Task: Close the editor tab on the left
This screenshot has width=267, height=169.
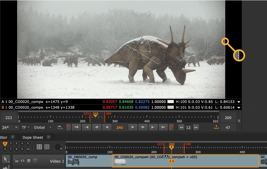Action: point(12,137)
